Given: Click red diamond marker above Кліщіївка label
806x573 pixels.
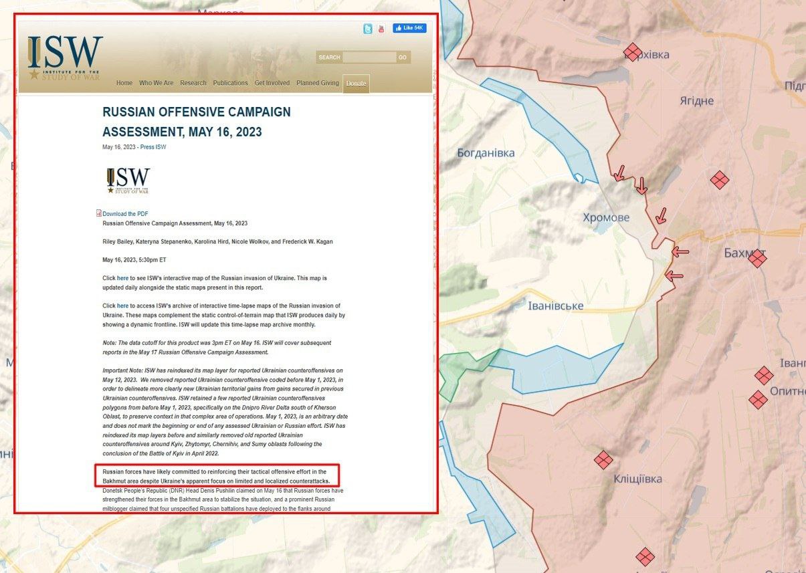Looking at the screenshot, I should click(603, 460).
